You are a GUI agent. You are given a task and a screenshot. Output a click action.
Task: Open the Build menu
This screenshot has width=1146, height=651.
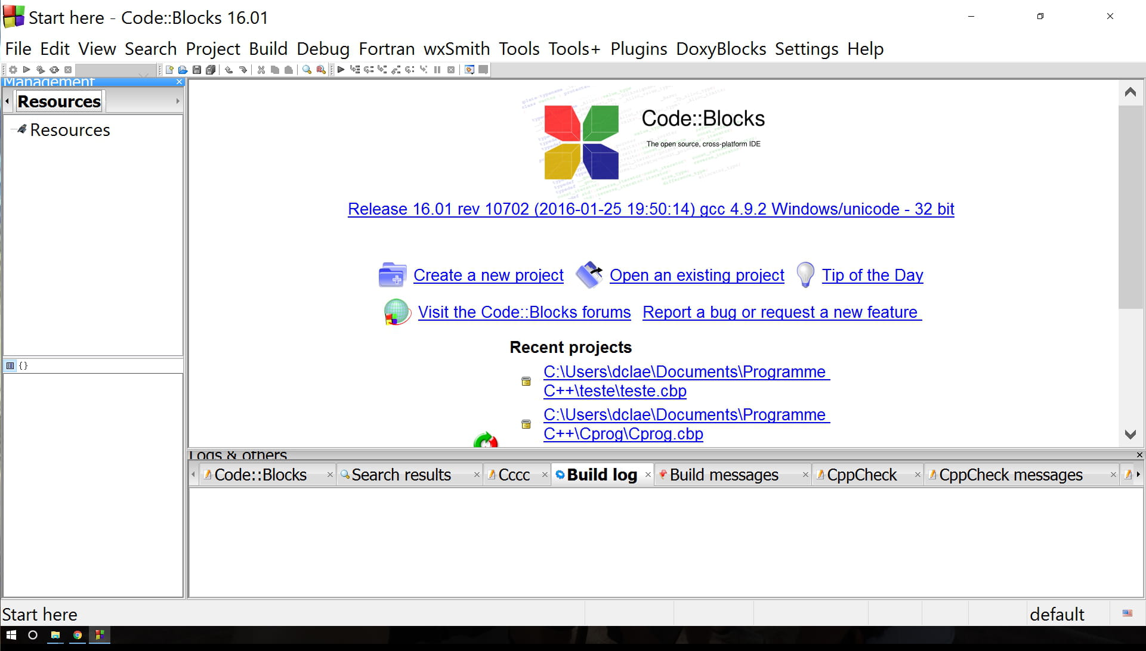pos(268,49)
